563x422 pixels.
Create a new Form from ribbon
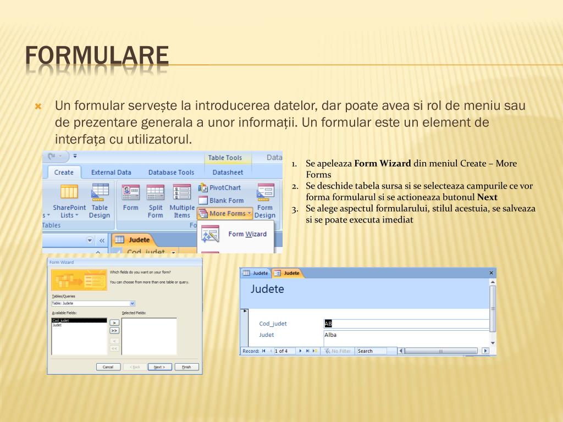click(130, 198)
